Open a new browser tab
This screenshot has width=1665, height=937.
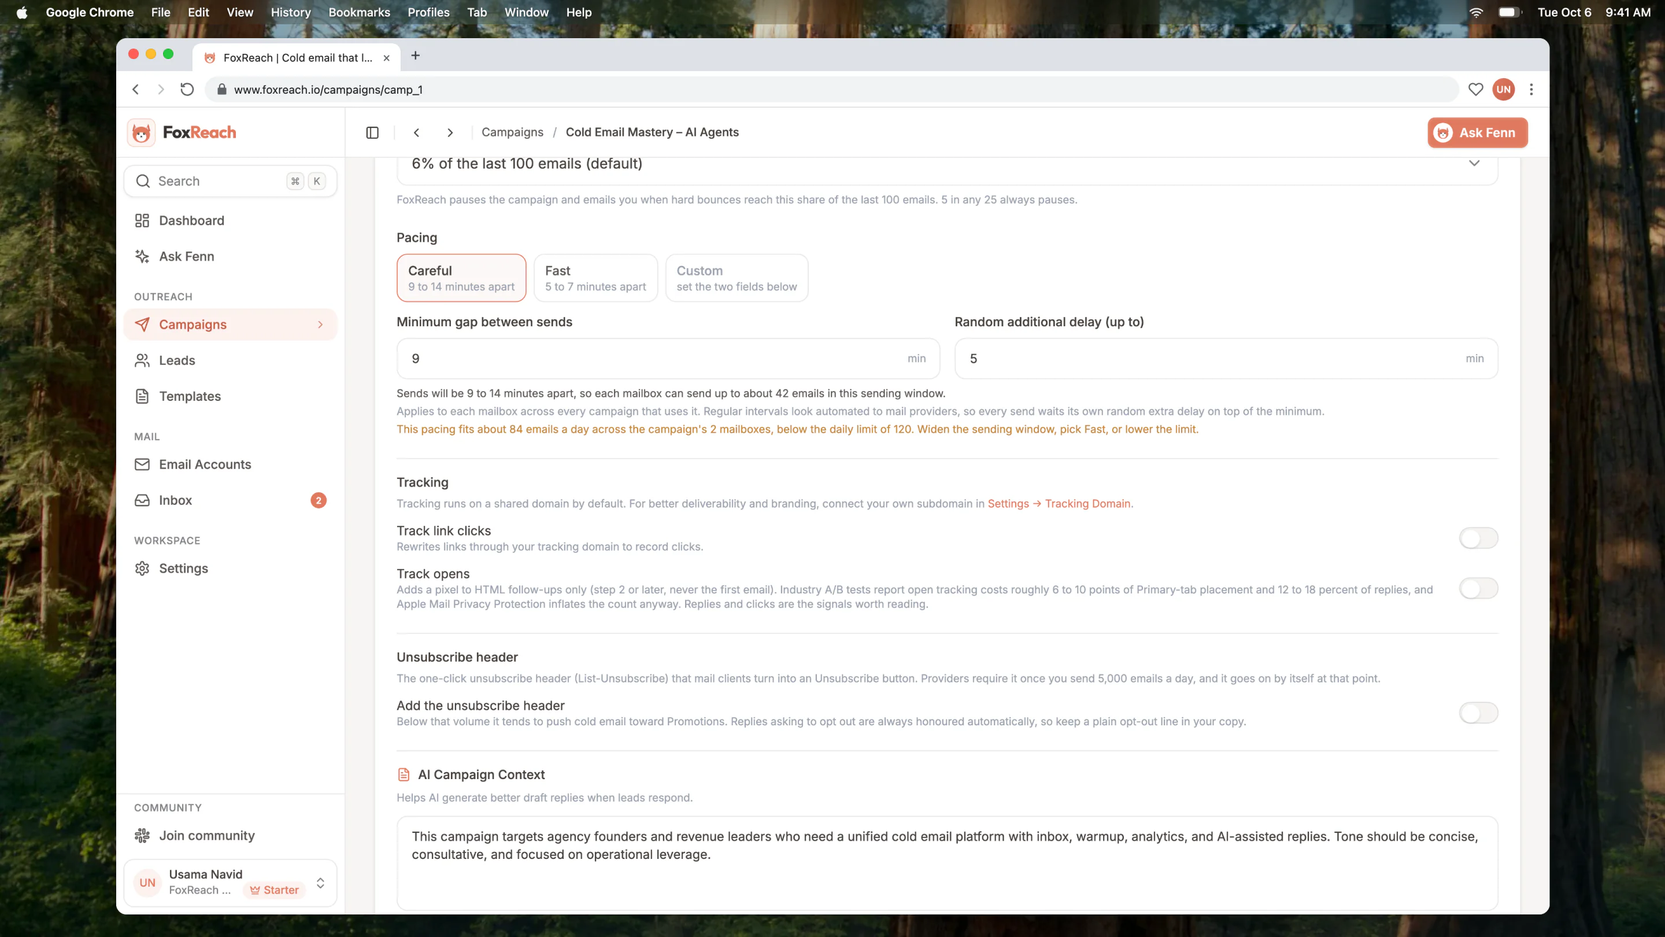click(x=416, y=56)
